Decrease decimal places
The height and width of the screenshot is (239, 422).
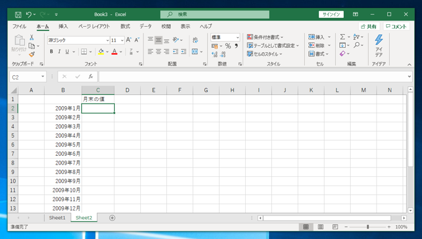point(223,55)
